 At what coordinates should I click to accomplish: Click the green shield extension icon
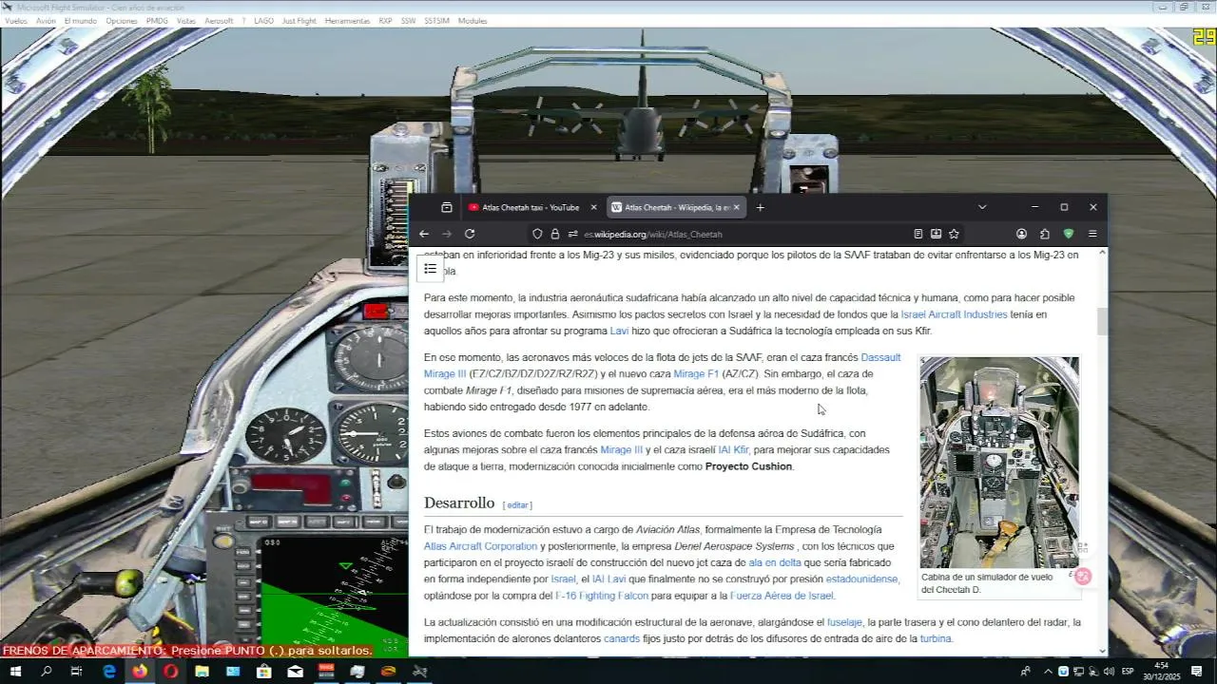(1069, 234)
